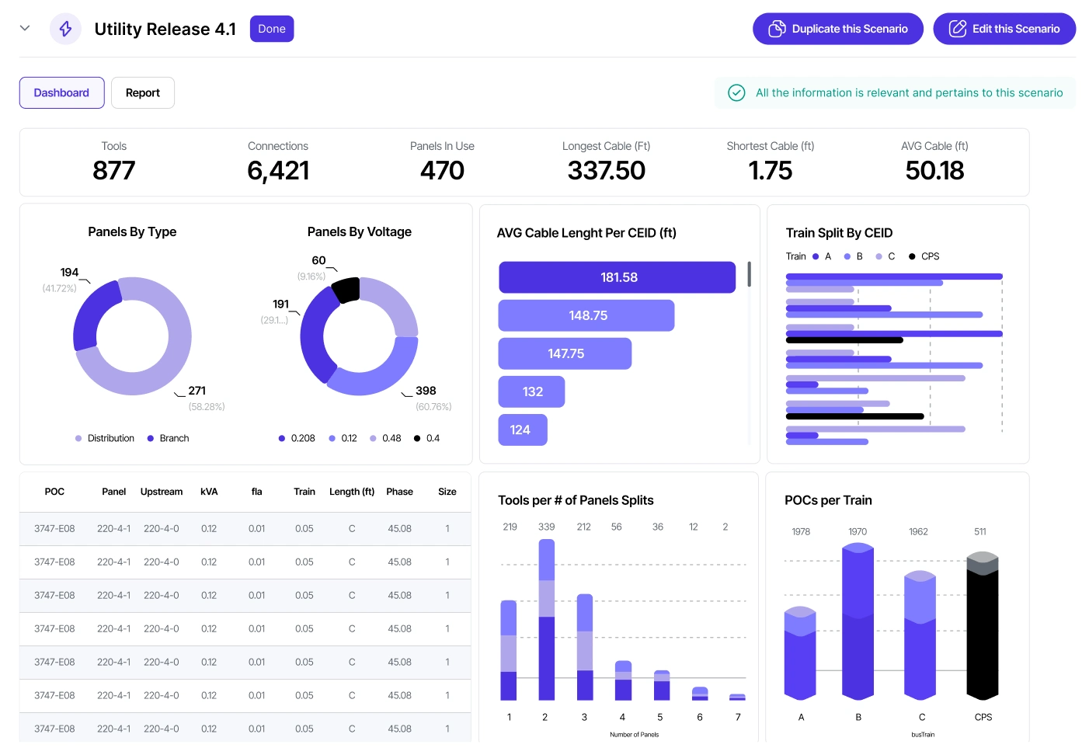The width and height of the screenshot is (1089, 755).
Task: Click the black 0.4 segment in voltage donut
Action: point(346,291)
